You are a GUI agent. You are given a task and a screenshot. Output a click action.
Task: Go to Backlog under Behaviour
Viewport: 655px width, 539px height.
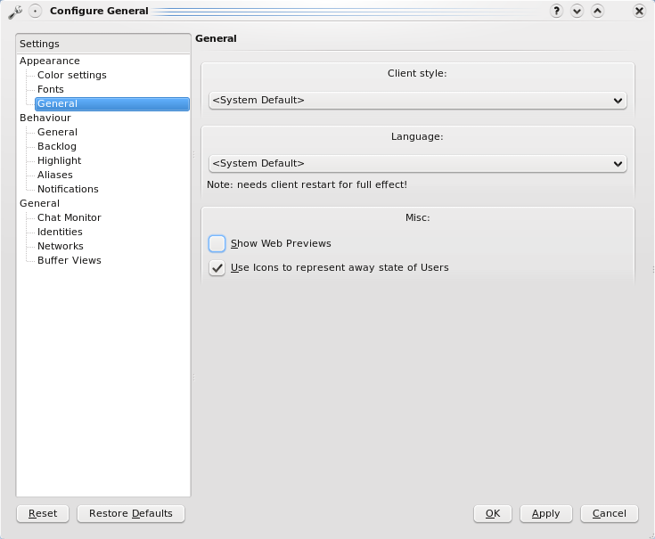coord(57,146)
